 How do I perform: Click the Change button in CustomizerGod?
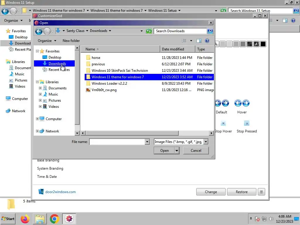[x=211, y=192]
